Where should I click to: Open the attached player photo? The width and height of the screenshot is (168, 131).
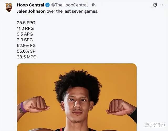pyautogui.click(x=77, y=97)
